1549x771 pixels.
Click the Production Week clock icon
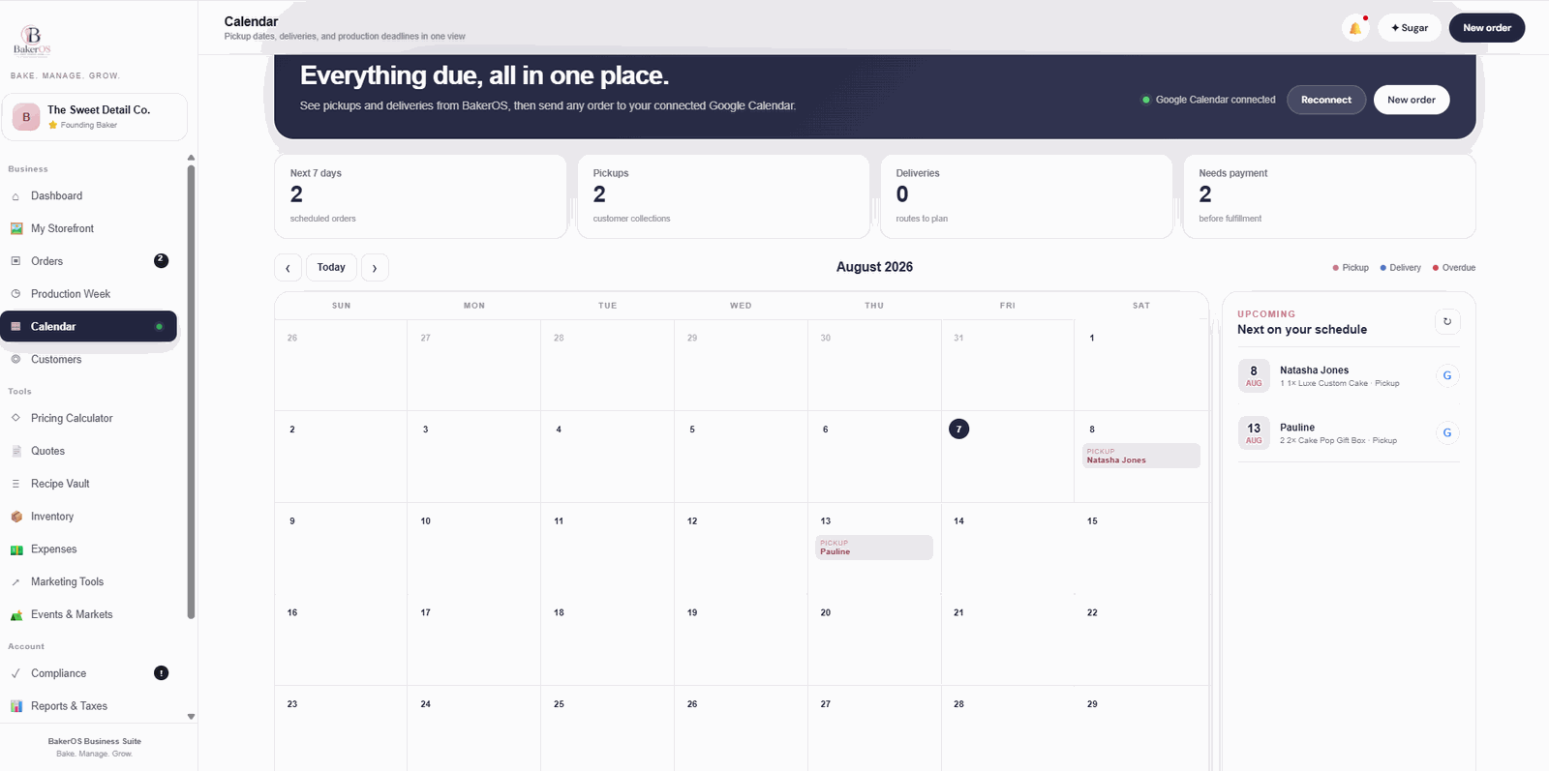point(15,294)
